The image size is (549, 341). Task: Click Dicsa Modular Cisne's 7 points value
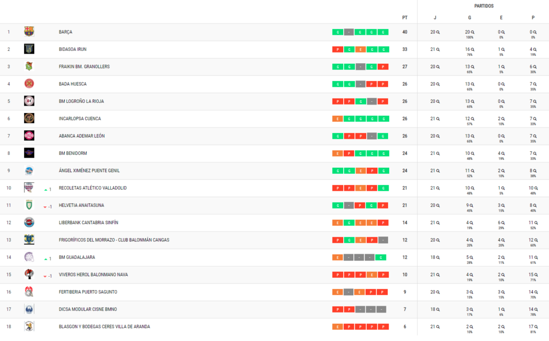pos(405,309)
